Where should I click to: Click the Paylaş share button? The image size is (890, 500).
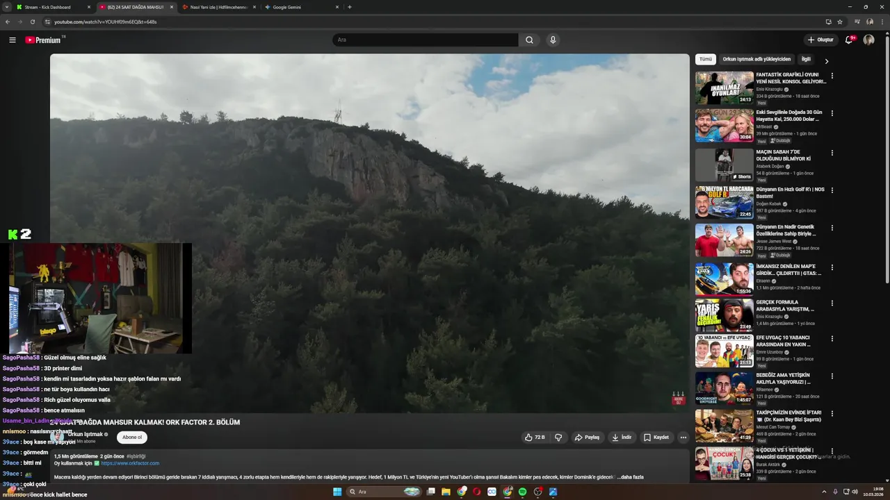tap(587, 437)
